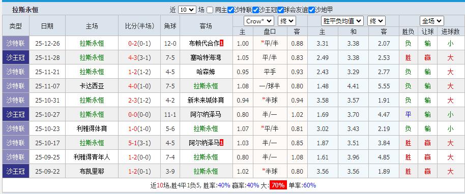Open score 2-3 against 新未来城体育
Image resolution: width=465 pixels, height=194 pixels.
pos(132,100)
